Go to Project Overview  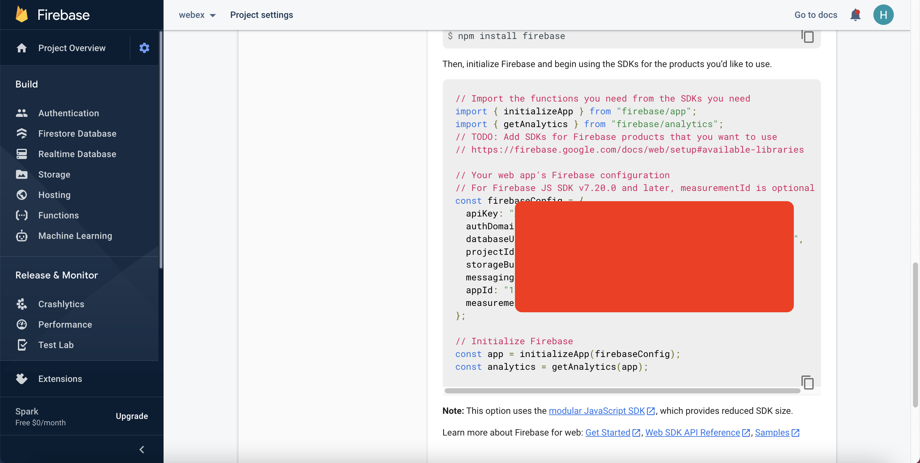72,48
